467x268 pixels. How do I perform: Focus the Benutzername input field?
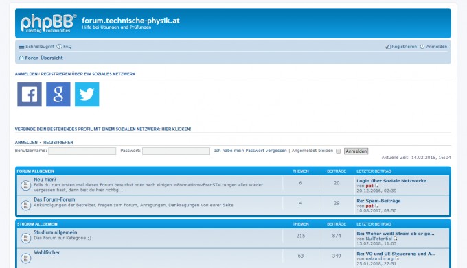(x=82, y=151)
